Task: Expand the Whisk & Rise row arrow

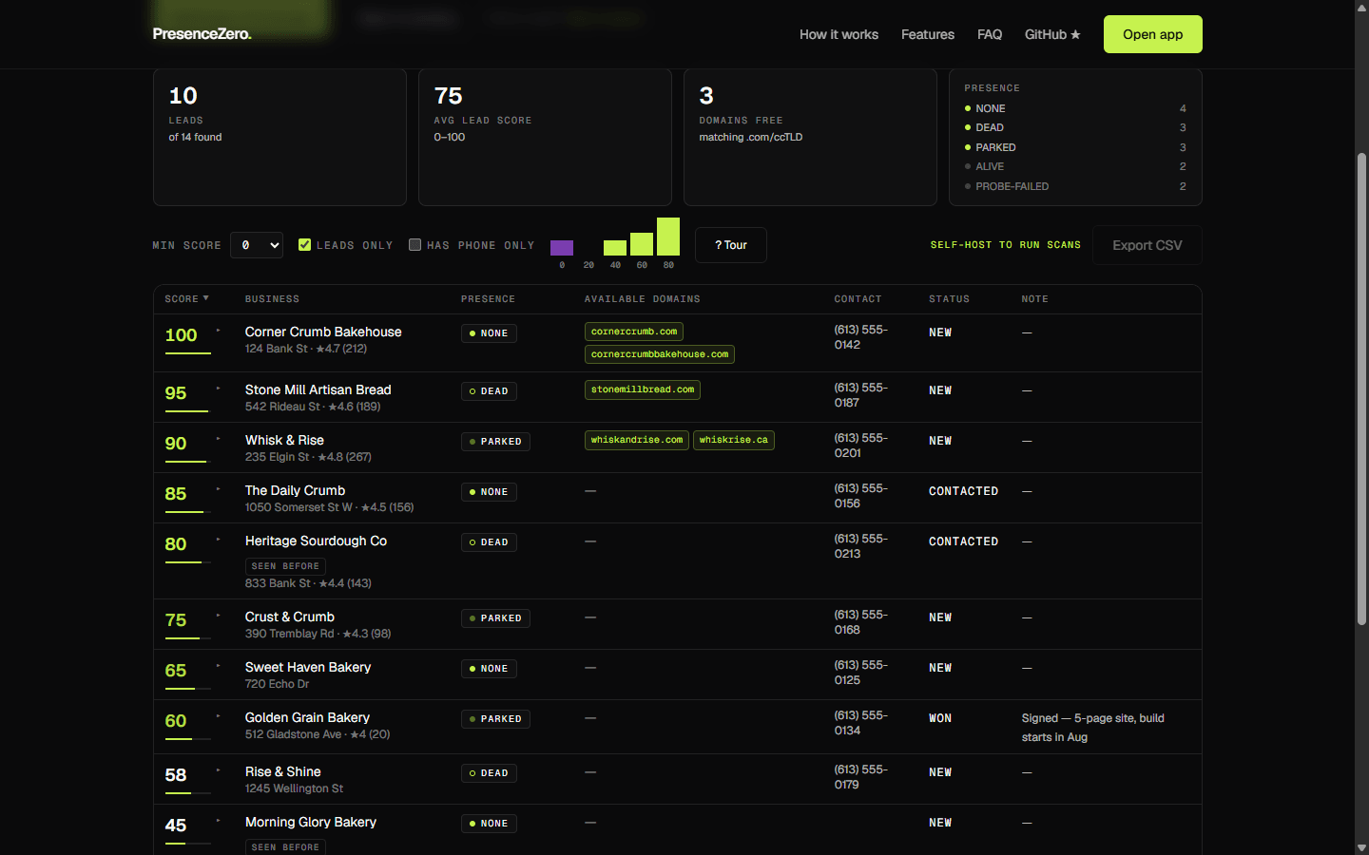Action: (x=218, y=439)
